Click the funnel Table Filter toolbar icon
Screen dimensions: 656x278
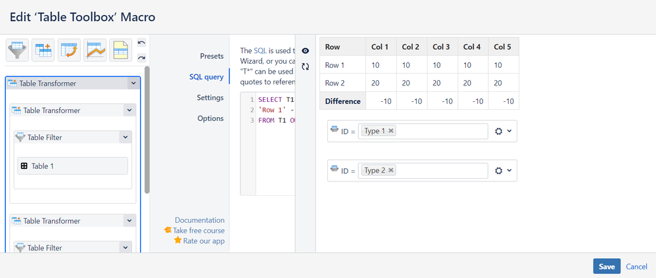pos(17,50)
